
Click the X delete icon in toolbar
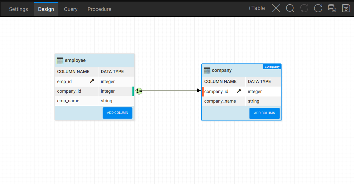276,8
